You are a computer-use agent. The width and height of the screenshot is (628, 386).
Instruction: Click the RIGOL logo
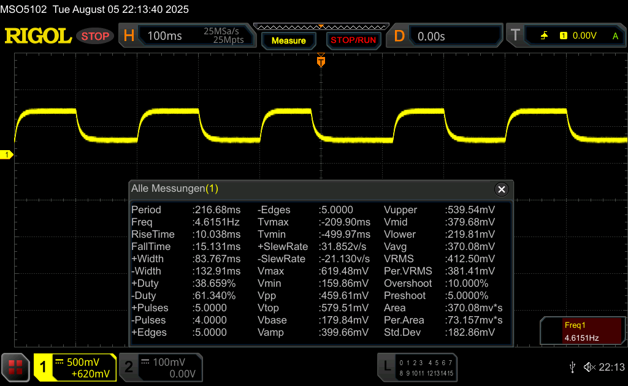[x=38, y=36]
